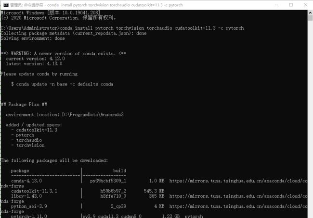Minimize the command prompt window
The image size is (313, 218).
276,5
